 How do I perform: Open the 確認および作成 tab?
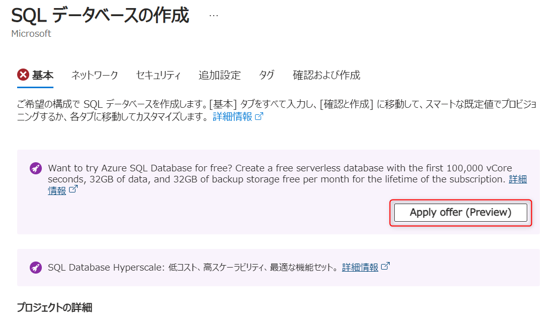click(x=326, y=76)
